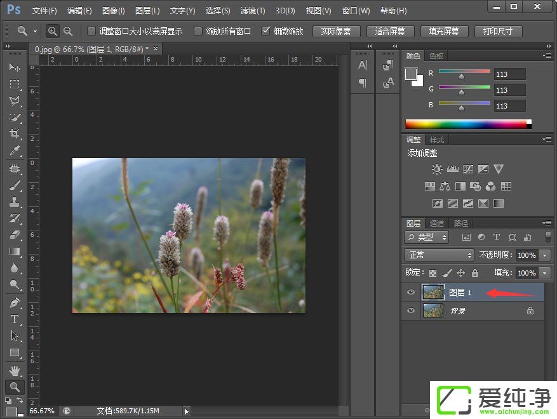Choose the Hand tool

pos(15,371)
